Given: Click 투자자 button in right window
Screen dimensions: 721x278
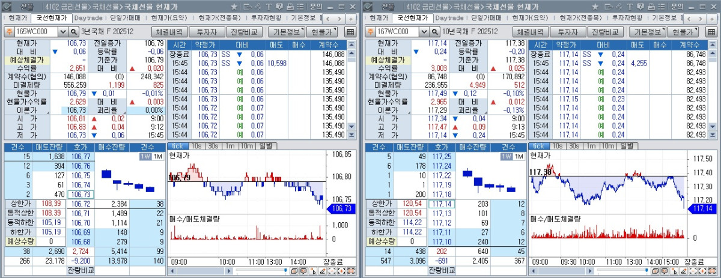Looking at the screenshot, I should coord(568,32).
